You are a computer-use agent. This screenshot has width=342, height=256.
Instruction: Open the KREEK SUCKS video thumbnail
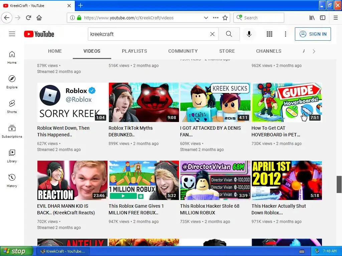(x=215, y=102)
